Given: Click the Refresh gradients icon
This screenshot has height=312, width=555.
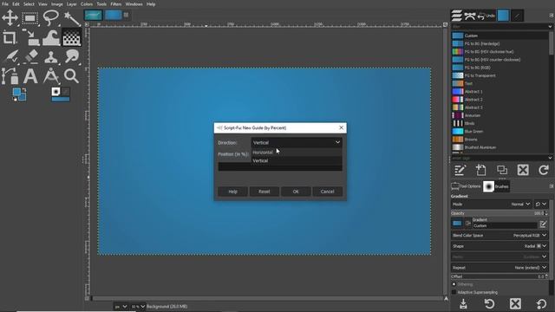Looking at the screenshot, I should 544,170.
